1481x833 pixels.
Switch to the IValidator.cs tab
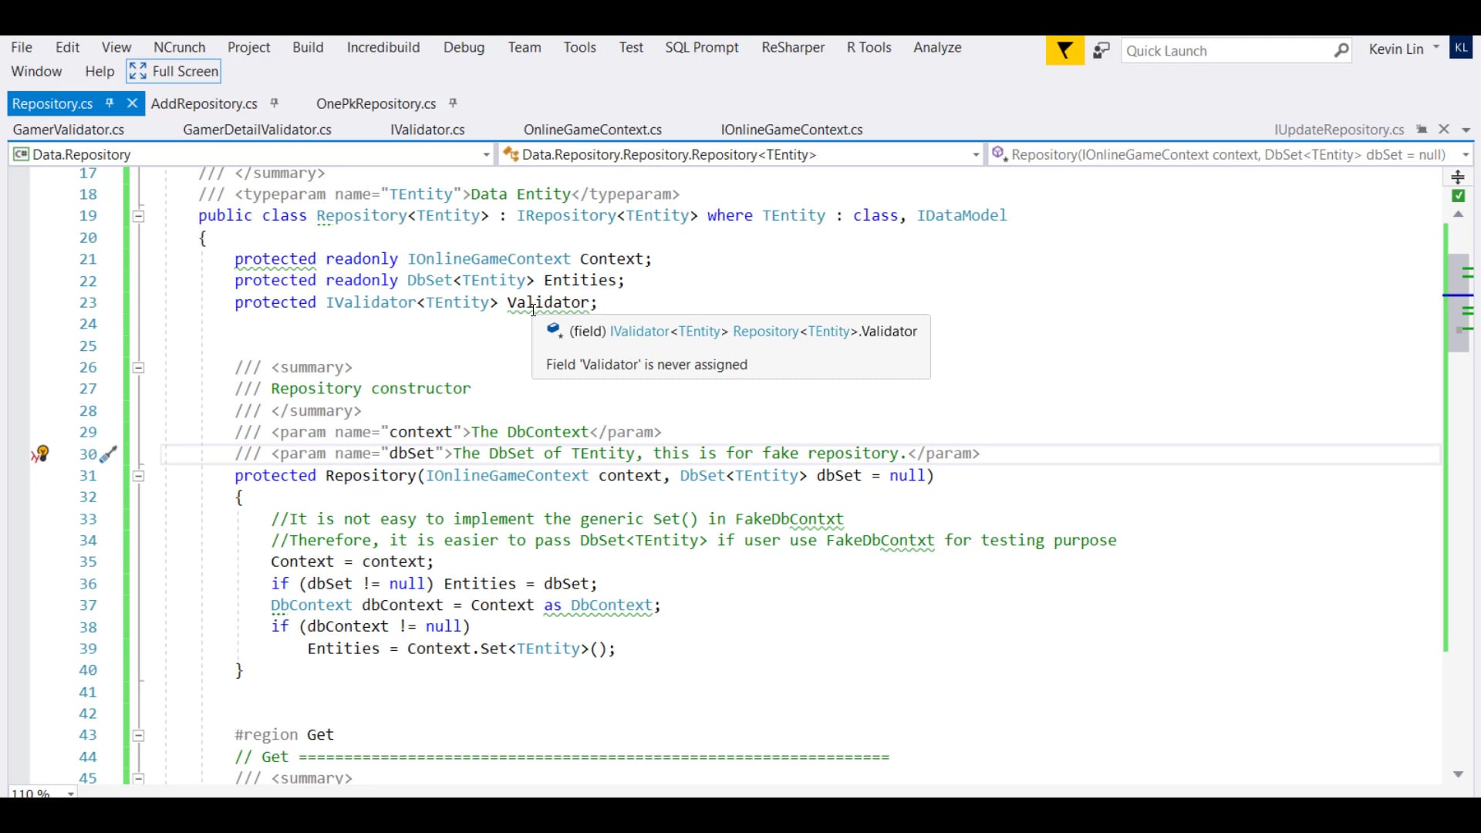click(x=427, y=130)
